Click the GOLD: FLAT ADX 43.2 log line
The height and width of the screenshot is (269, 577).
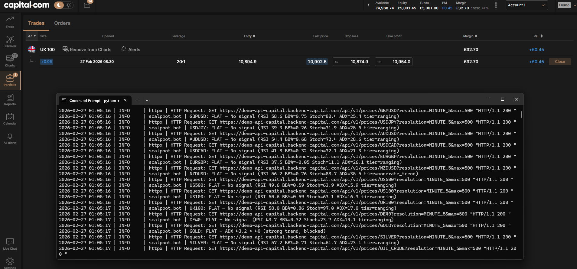tap(192, 231)
